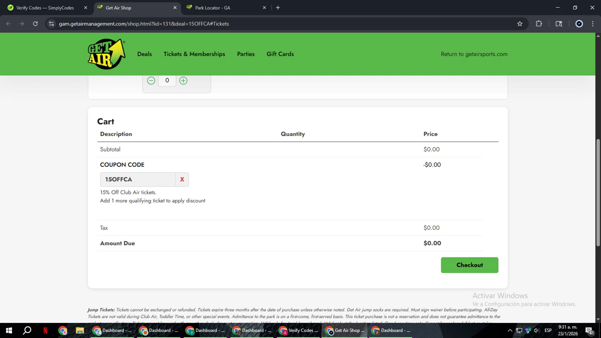Open the taskbar clock and date

[x=568, y=330]
